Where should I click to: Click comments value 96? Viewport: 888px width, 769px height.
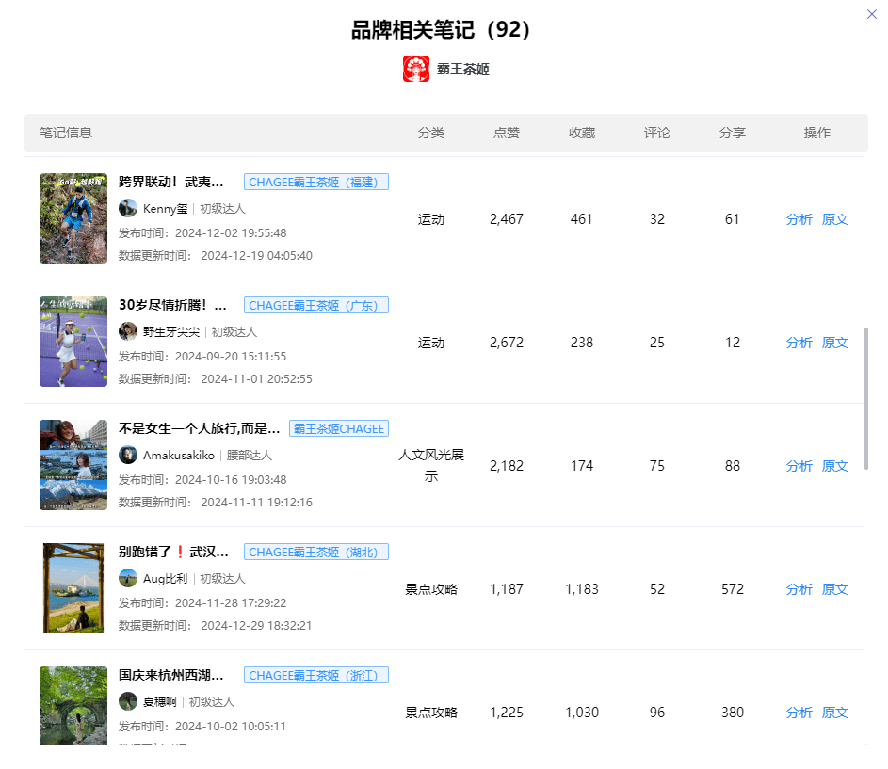pos(657,713)
